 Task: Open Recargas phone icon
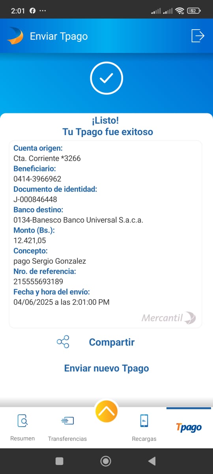(x=144, y=421)
